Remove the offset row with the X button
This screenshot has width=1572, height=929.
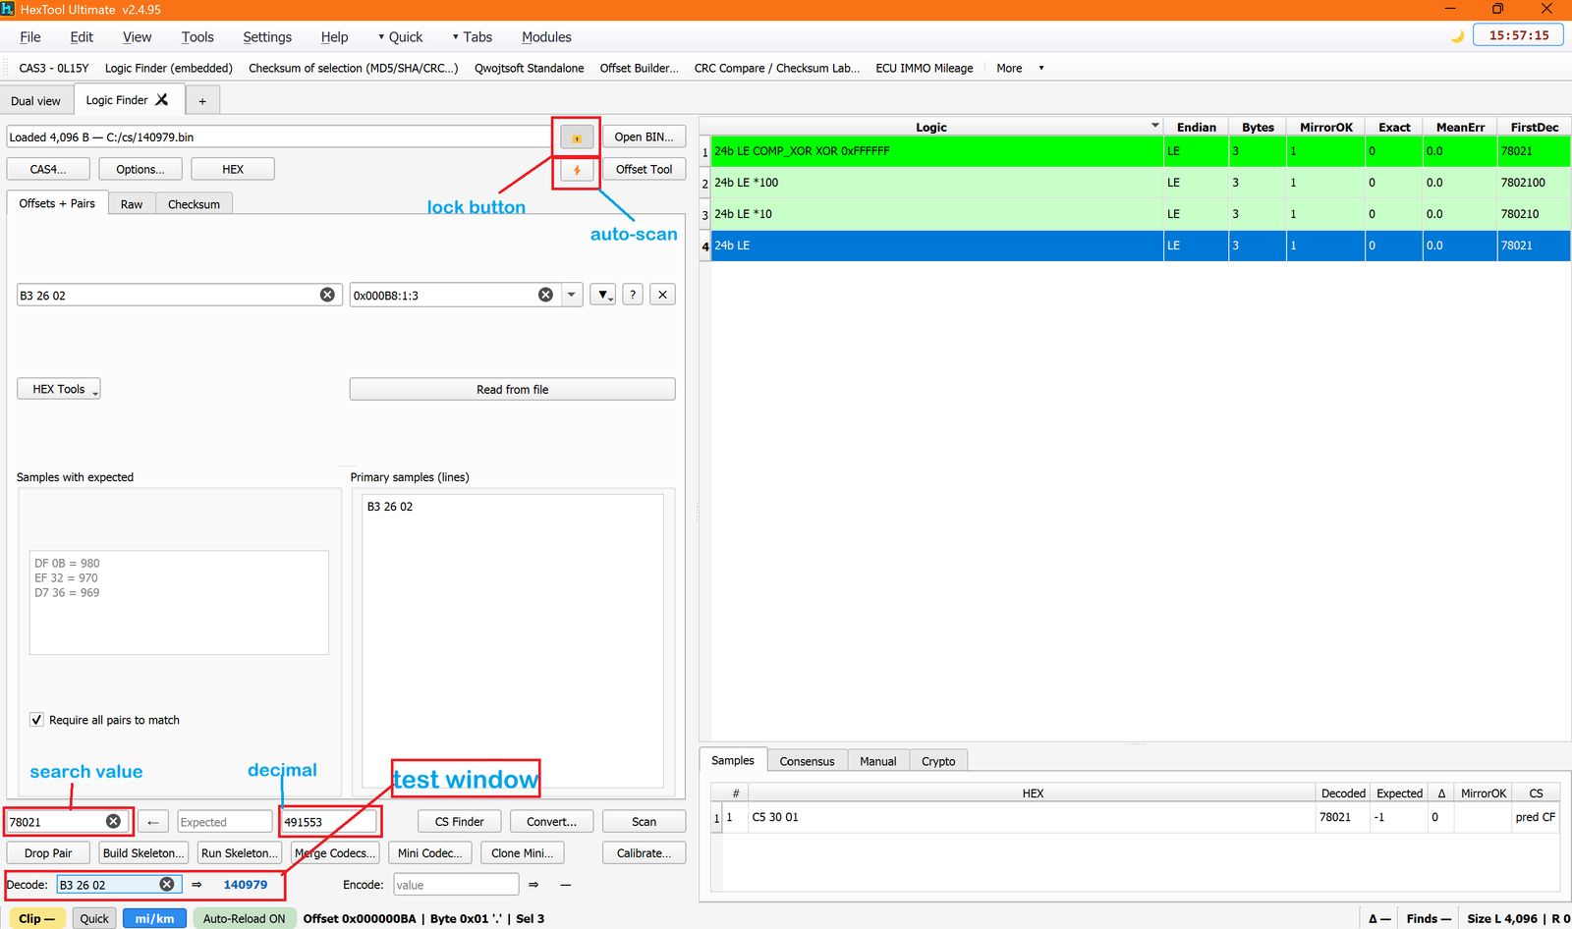(x=663, y=295)
